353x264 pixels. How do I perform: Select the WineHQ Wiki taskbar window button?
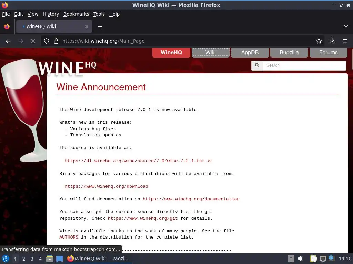[x=99, y=258]
